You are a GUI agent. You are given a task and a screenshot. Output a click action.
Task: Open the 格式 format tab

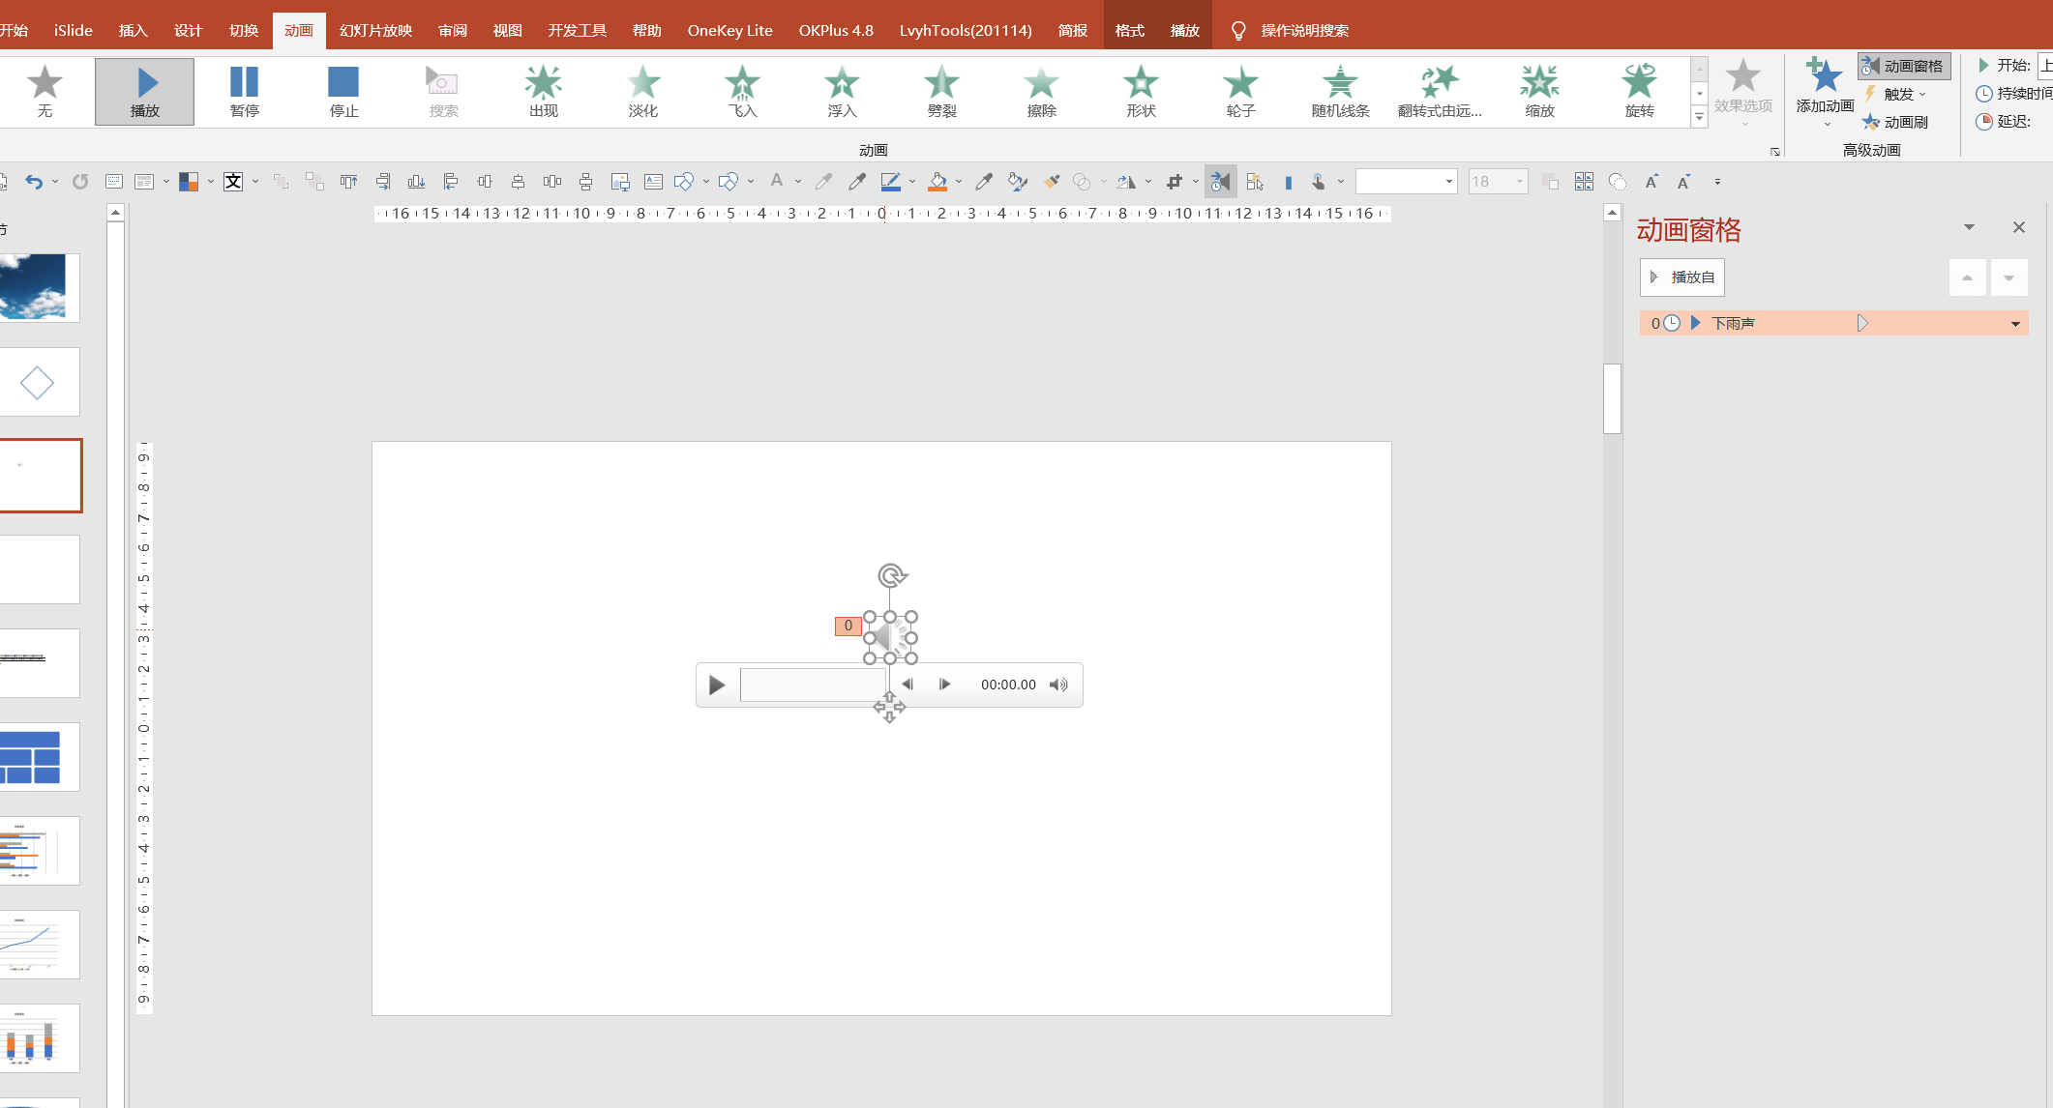(1129, 30)
